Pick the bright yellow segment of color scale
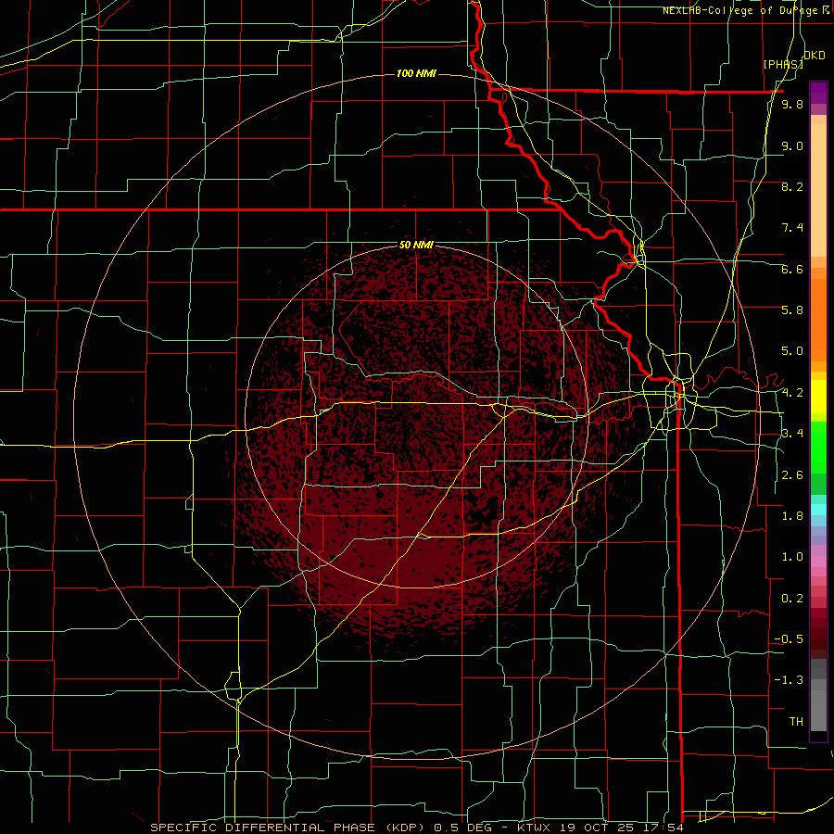 [818, 397]
